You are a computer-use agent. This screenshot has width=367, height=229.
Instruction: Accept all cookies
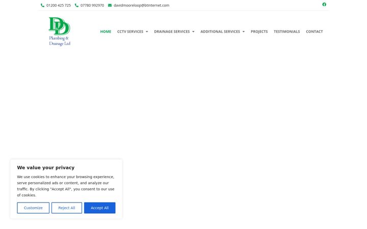click(100, 208)
